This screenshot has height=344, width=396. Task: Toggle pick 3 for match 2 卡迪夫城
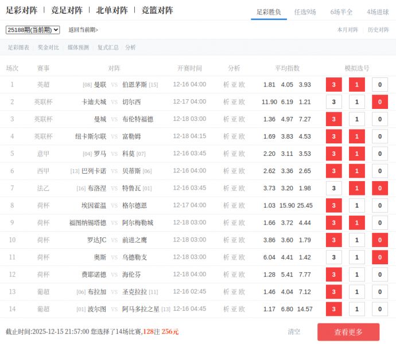[x=333, y=102]
